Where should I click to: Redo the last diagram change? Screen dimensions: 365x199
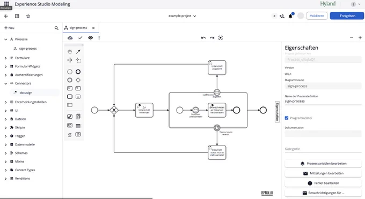click(x=212, y=37)
